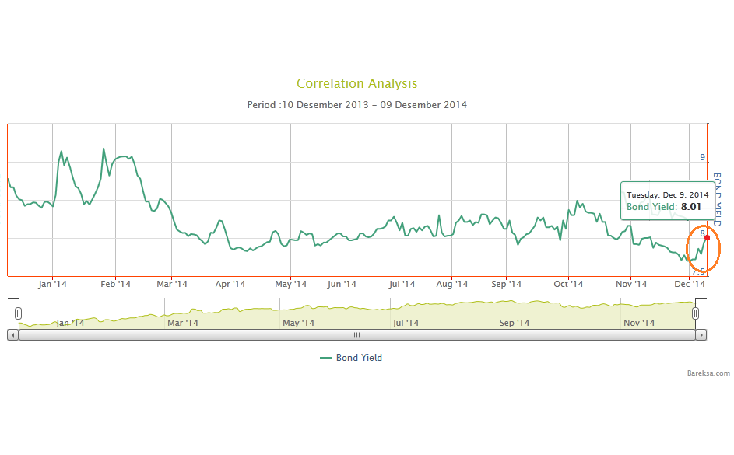Select the highlighted red data point
This screenshot has height=455, width=734.
tap(707, 237)
